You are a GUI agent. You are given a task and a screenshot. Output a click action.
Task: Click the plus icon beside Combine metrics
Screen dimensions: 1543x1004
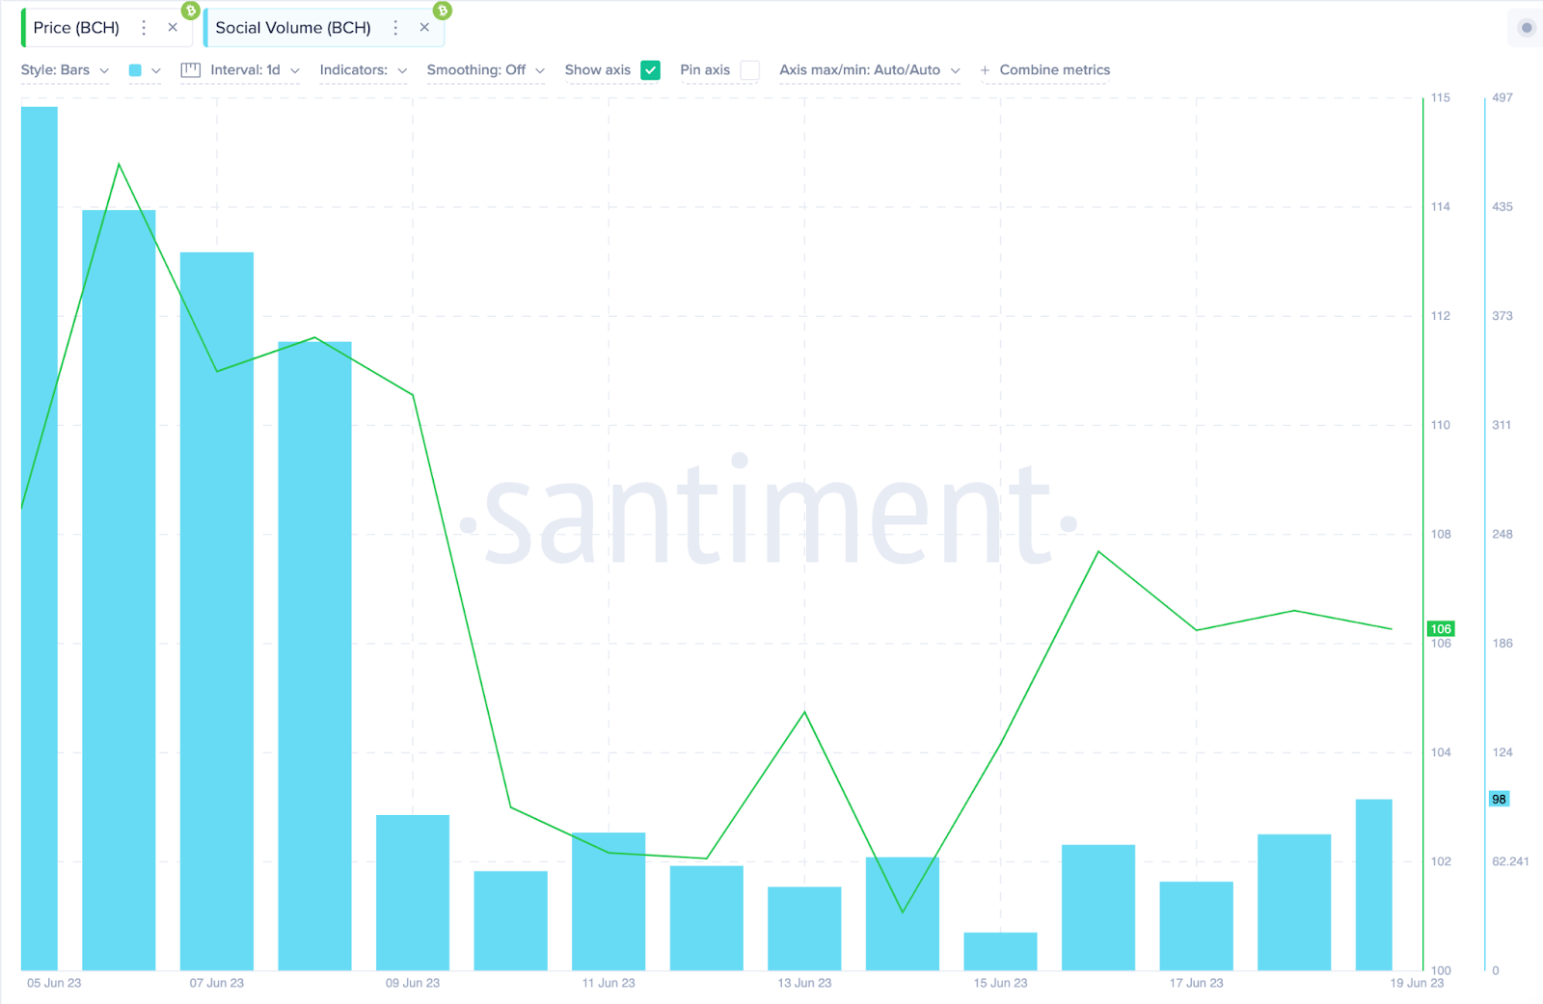pos(985,70)
